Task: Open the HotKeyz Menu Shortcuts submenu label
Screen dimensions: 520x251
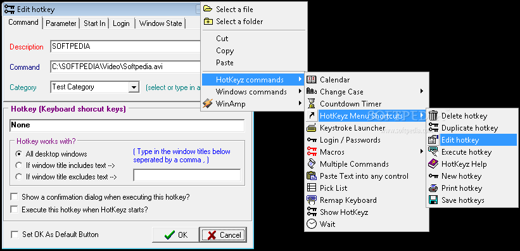Action: (x=361, y=115)
